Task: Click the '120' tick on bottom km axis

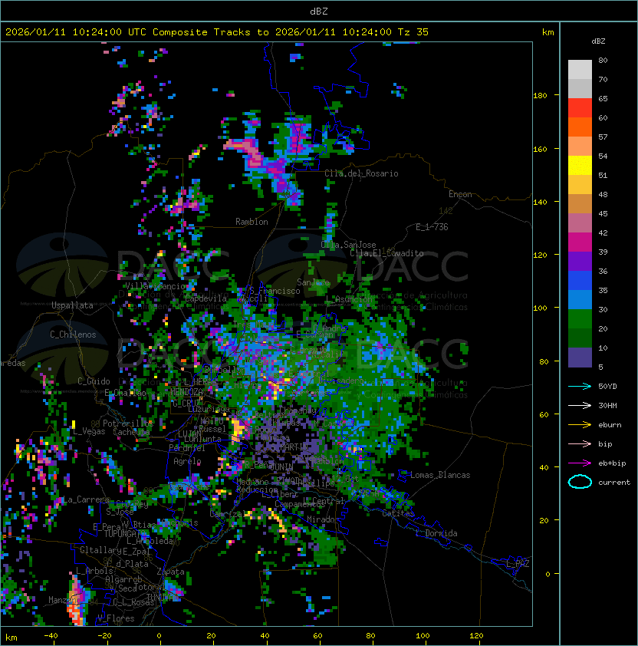Action: tap(476, 636)
